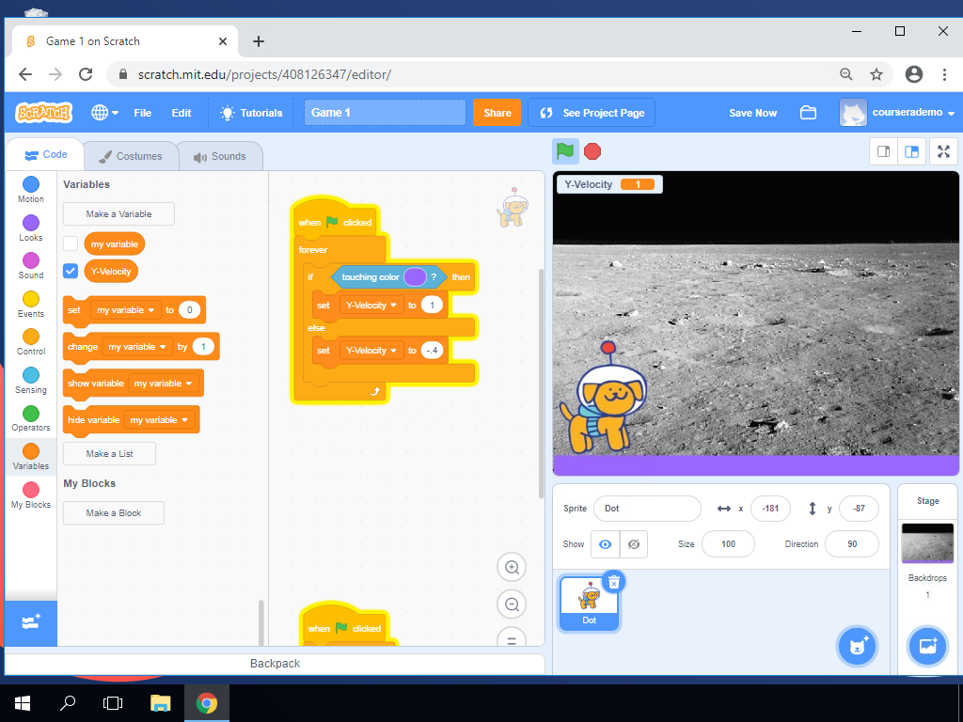Viewport: 963px width, 722px height.
Task: Click the Make a List button
Action: (109, 454)
